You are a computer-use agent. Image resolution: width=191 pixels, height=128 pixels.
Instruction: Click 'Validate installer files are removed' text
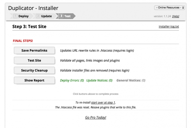pyautogui.click(x=84, y=71)
